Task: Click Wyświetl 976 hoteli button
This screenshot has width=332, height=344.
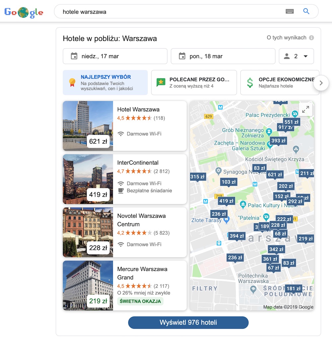Action: (x=188, y=322)
